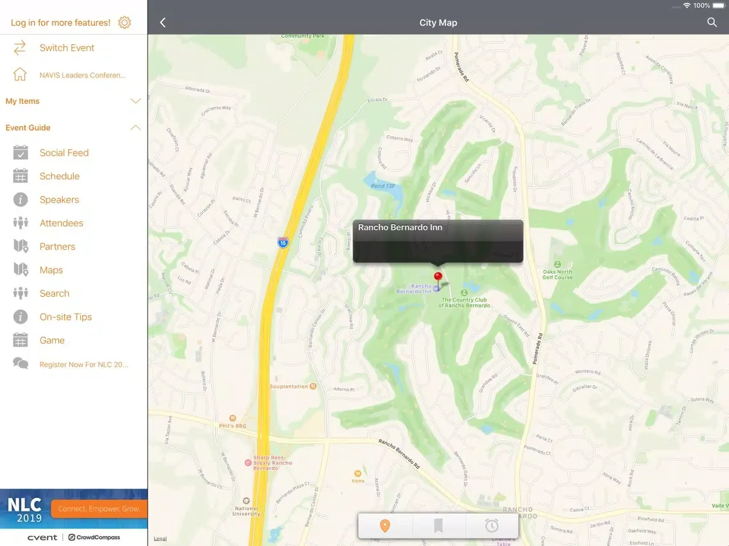729x546 pixels.
Task: Click Connect. Empower. Grow. orange button
Action: [99, 509]
